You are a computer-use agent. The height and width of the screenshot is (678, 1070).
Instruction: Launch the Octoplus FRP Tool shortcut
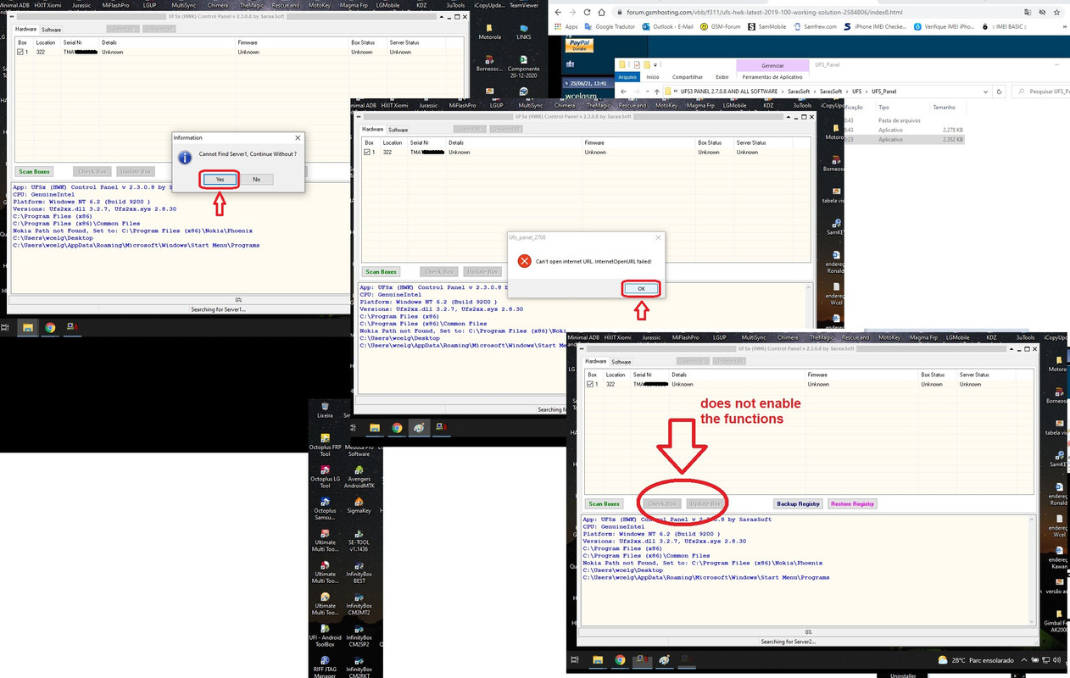[x=325, y=443]
